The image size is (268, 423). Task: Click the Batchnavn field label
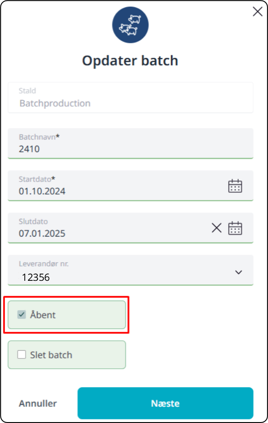[x=39, y=137]
